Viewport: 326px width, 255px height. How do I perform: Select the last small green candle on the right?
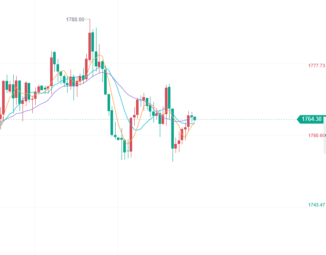195,118
